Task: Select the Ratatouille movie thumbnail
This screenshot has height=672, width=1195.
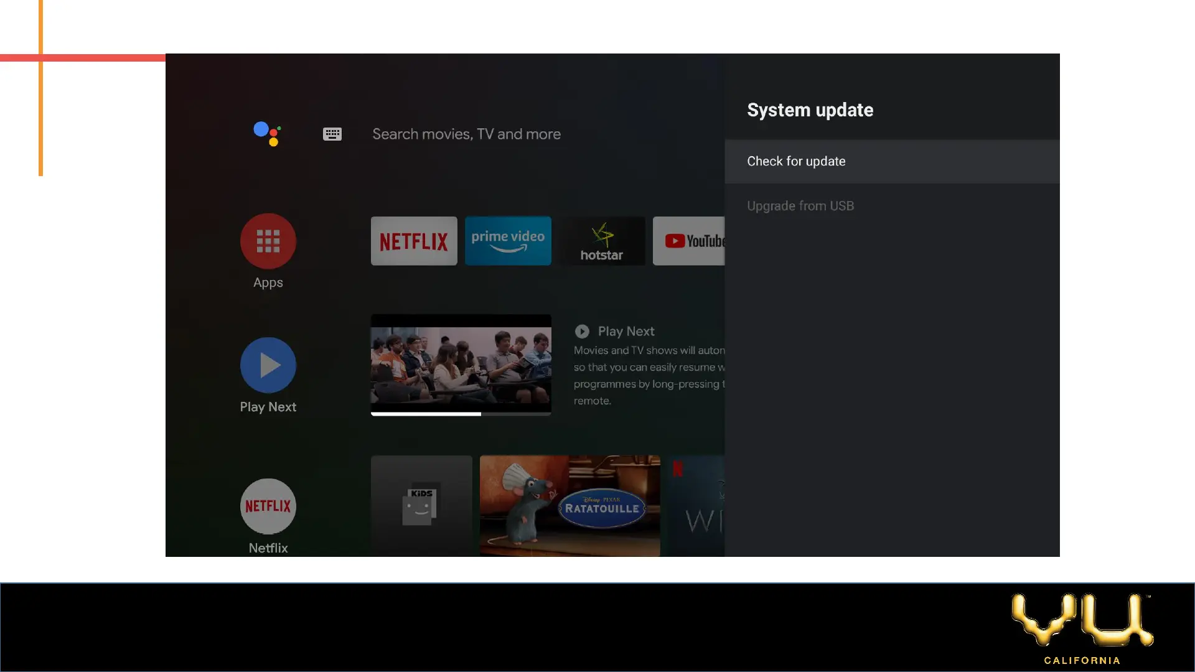Action: point(569,505)
